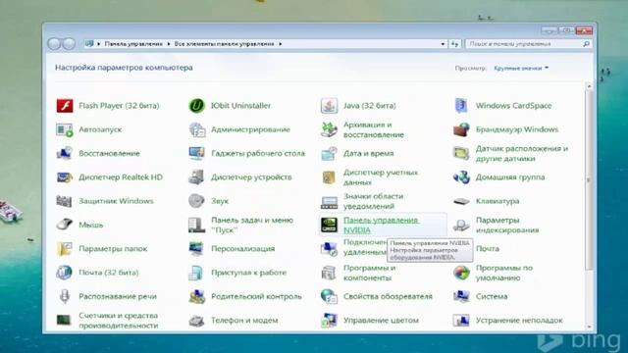The image size is (628, 353).
Task: Open the Программы и компоненты icon
Action: (x=329, y=273)
